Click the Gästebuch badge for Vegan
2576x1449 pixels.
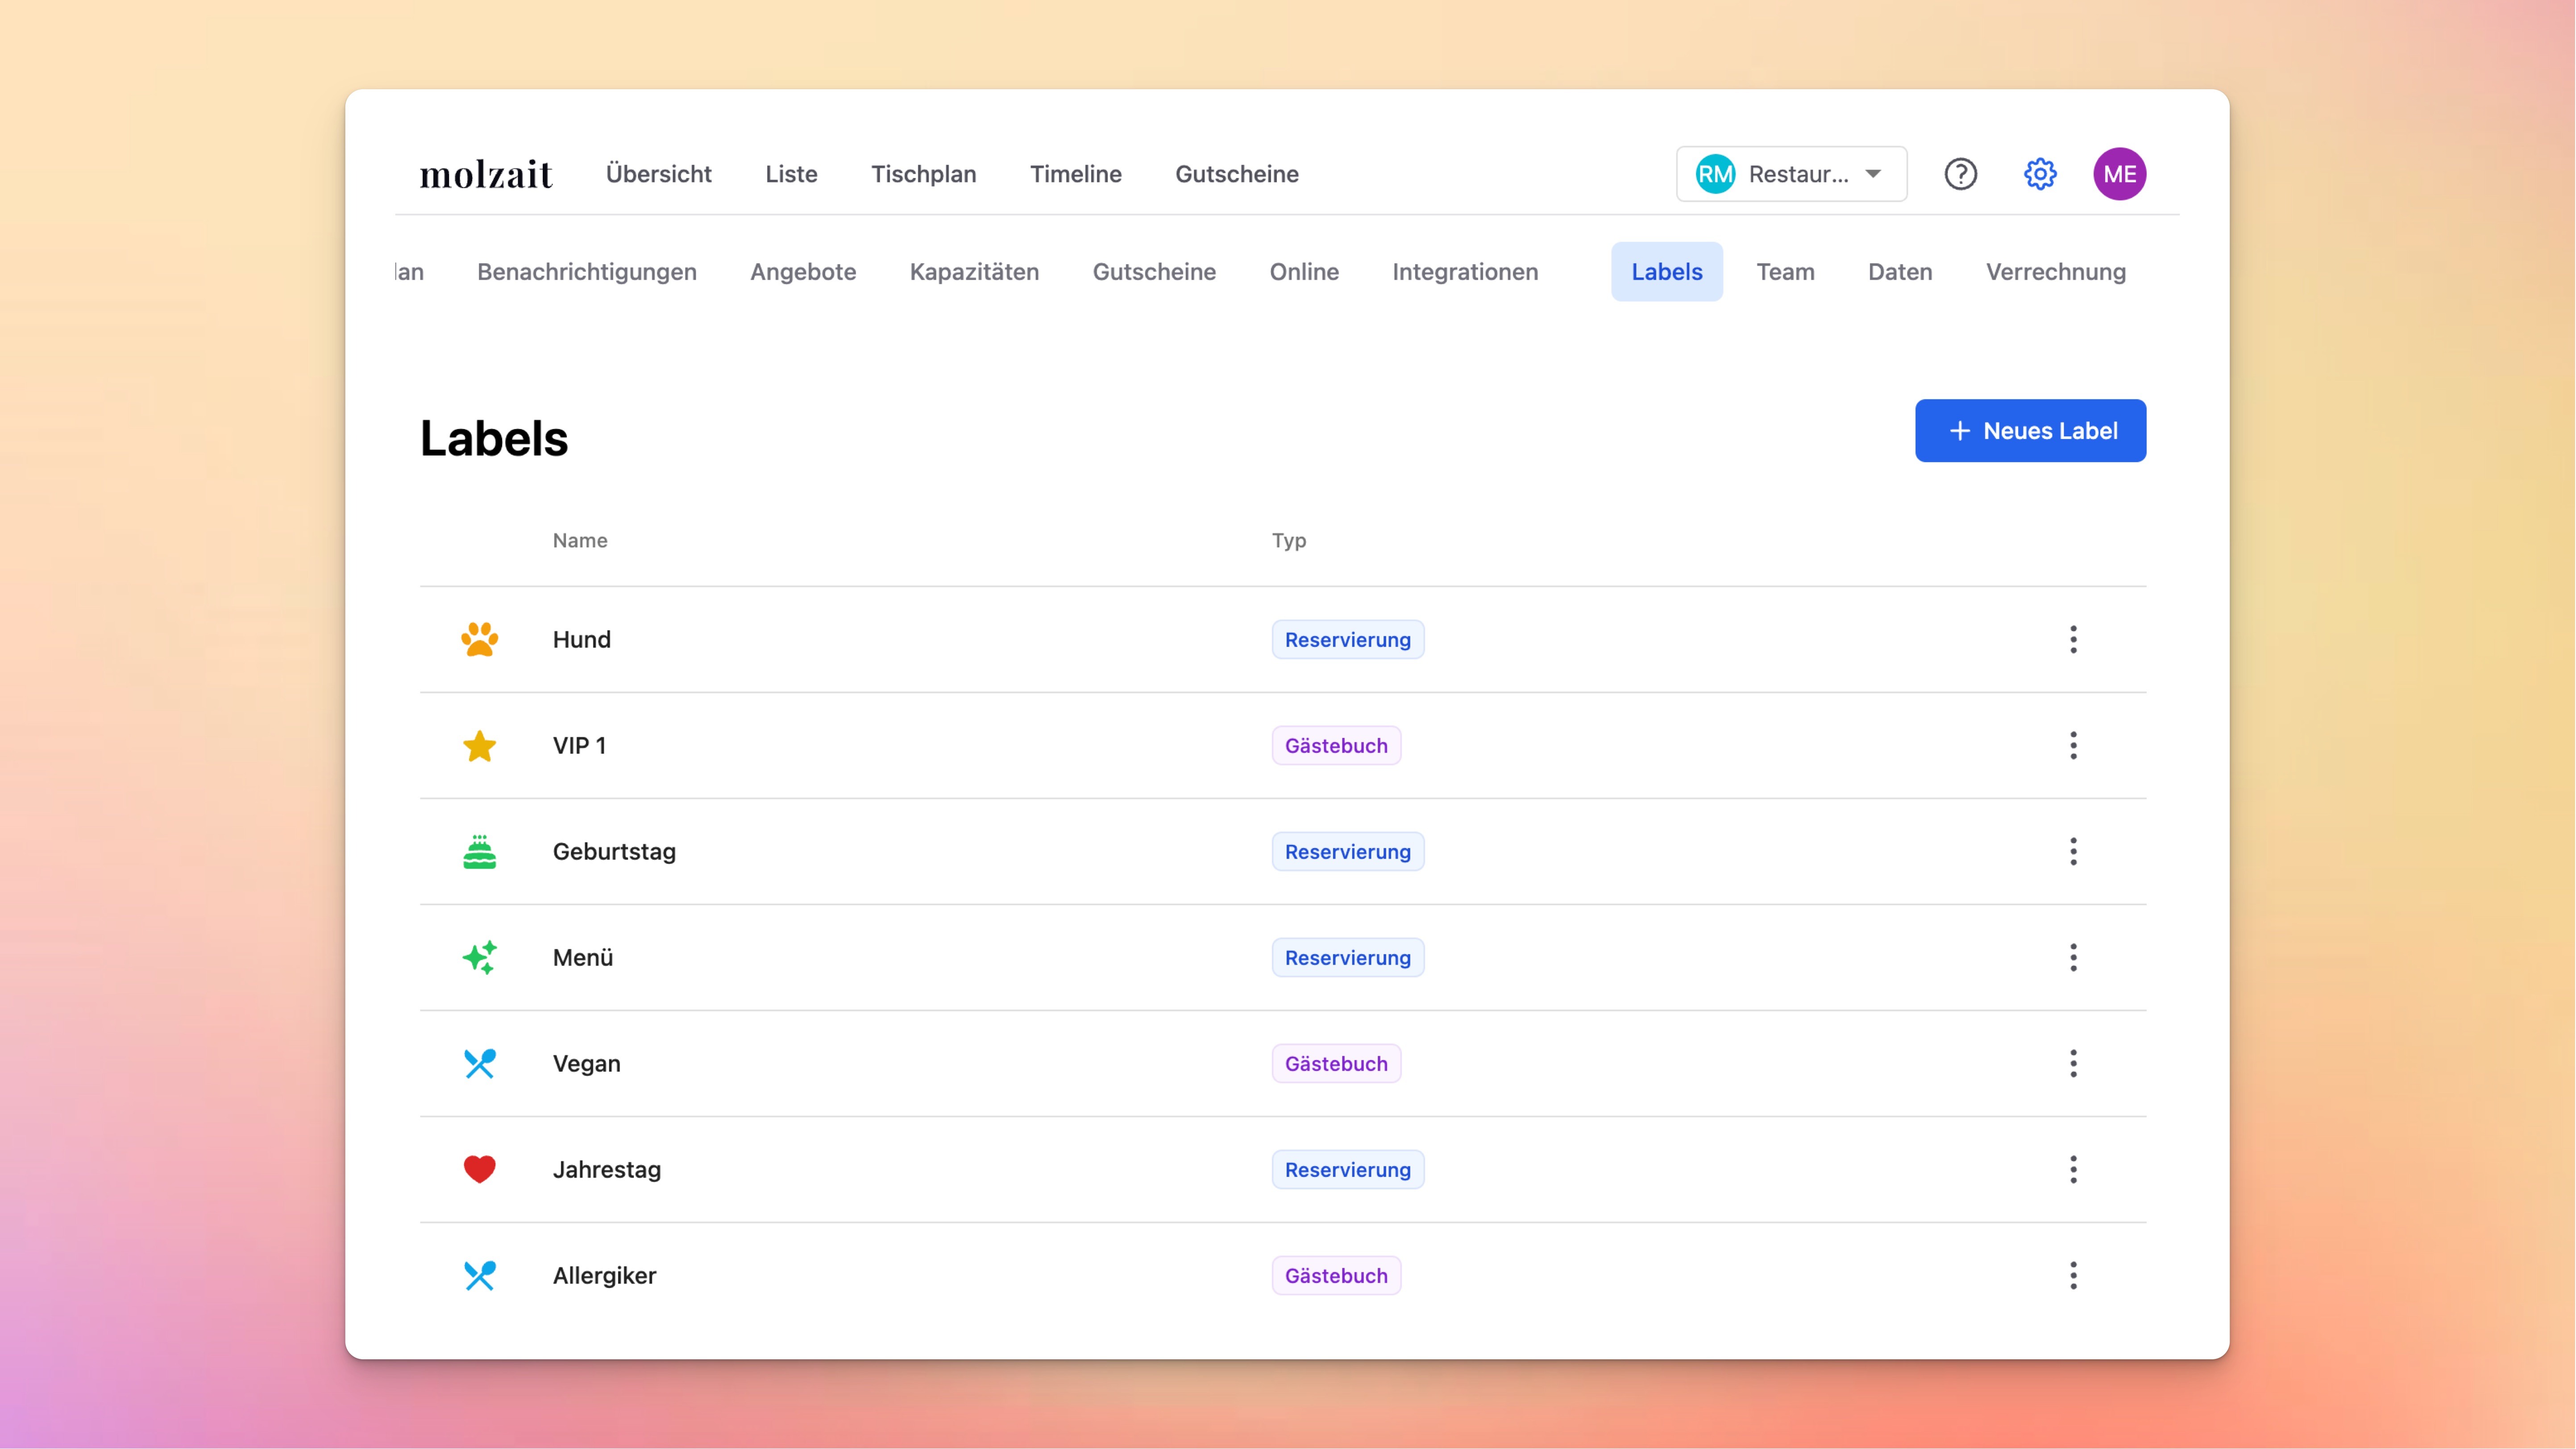(1336, 1063)
